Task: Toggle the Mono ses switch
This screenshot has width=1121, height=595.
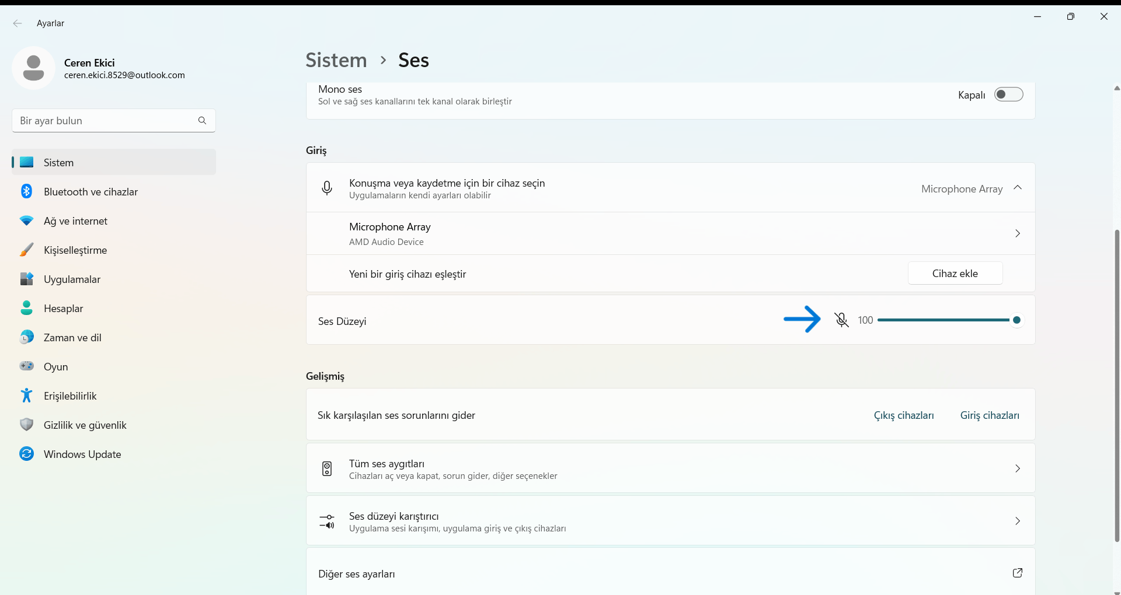Action: coord(1008,94)
